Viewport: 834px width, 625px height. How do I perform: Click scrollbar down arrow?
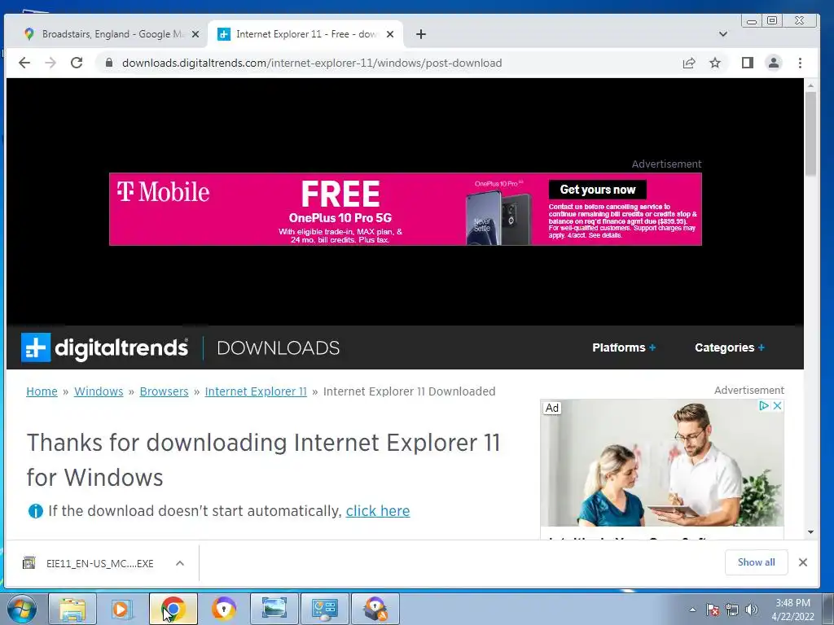coord(810,532)
